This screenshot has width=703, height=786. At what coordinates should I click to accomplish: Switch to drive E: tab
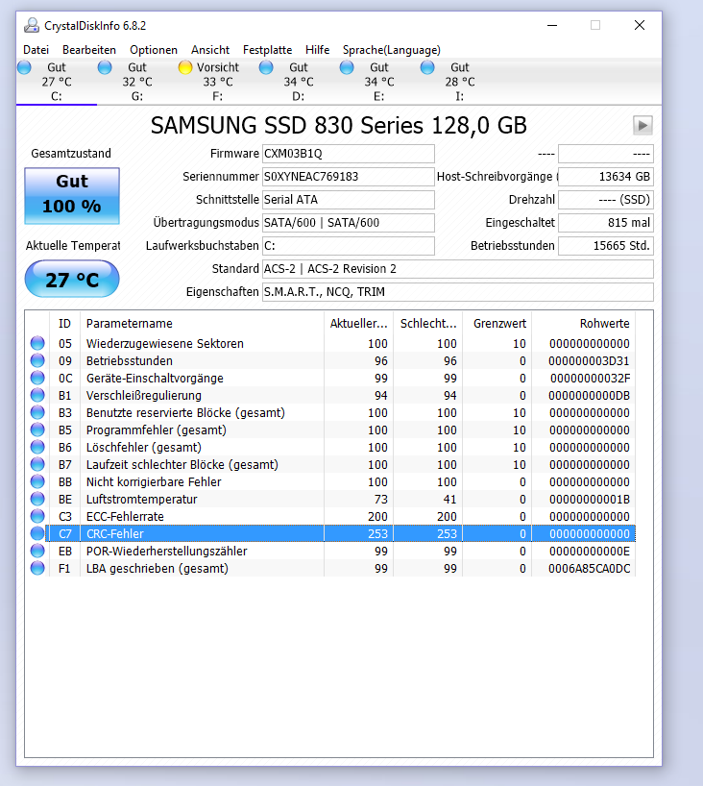point(379,82)
